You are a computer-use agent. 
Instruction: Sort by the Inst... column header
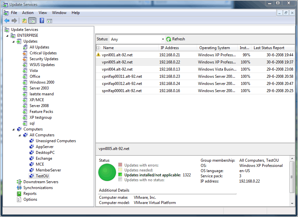point(244,48)
